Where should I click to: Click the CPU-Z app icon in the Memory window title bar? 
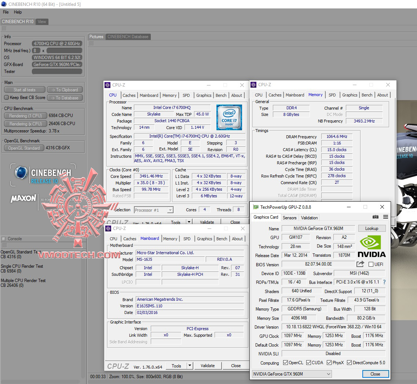click(x=253, y=85)
